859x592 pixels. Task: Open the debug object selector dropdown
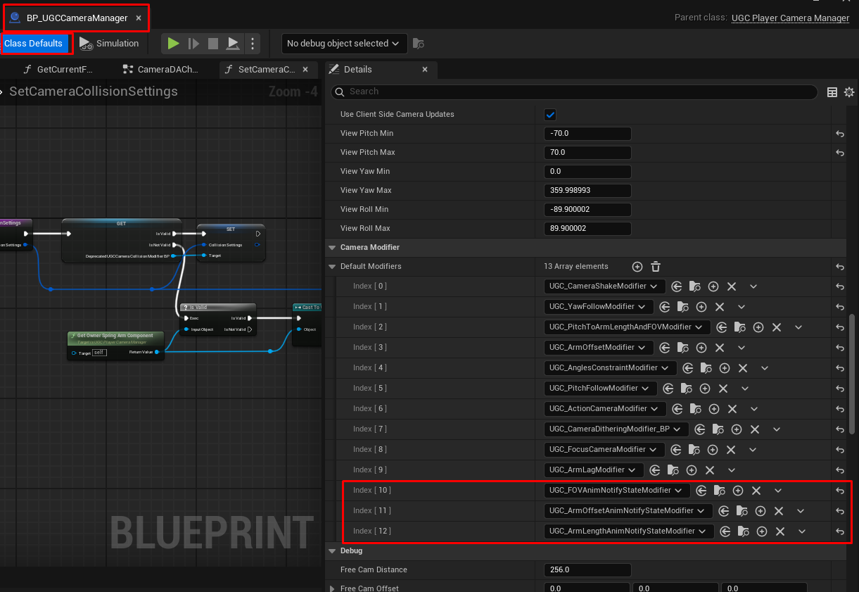344,44
